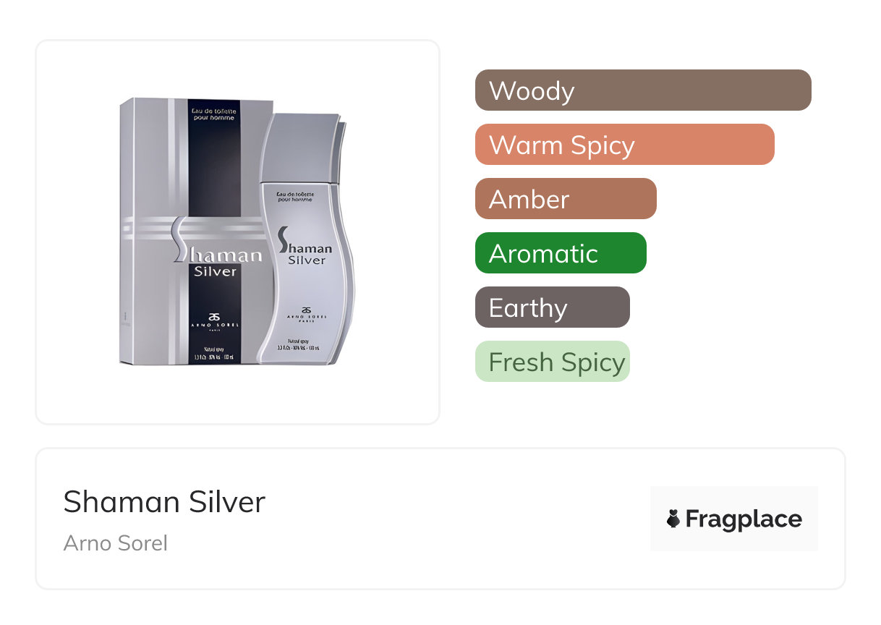Click the Fragplace perfume bottle logo icon
The image size is (881, 625).
674,519
